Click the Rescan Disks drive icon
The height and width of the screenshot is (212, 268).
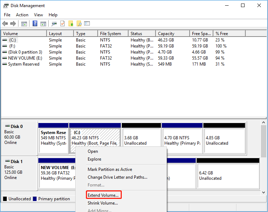(54, 24)
